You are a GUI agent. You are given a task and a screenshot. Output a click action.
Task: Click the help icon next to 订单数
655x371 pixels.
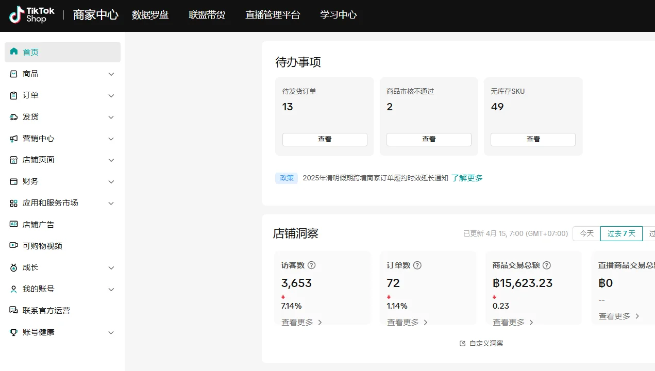417,265
